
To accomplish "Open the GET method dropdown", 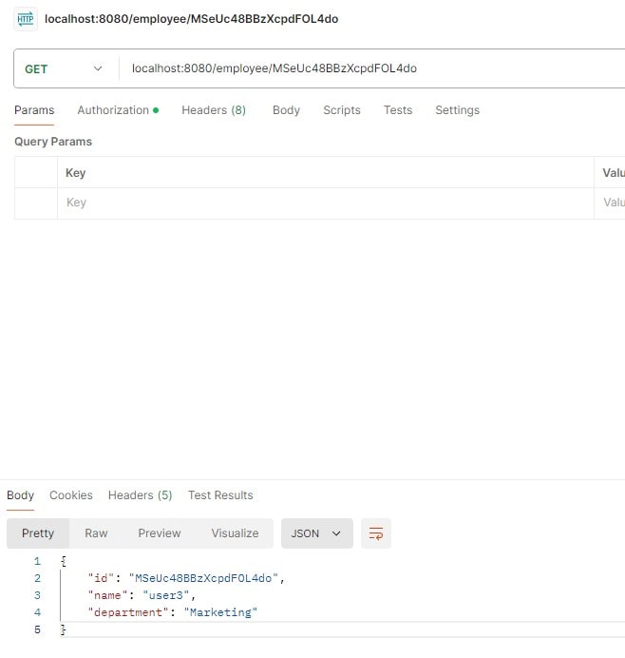I will tap(65, 68).
